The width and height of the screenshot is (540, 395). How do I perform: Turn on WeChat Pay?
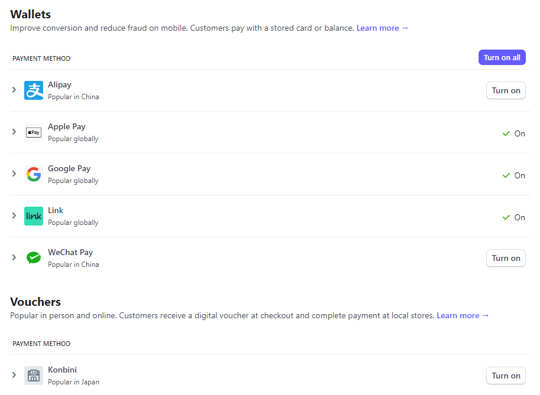(506, 258)
